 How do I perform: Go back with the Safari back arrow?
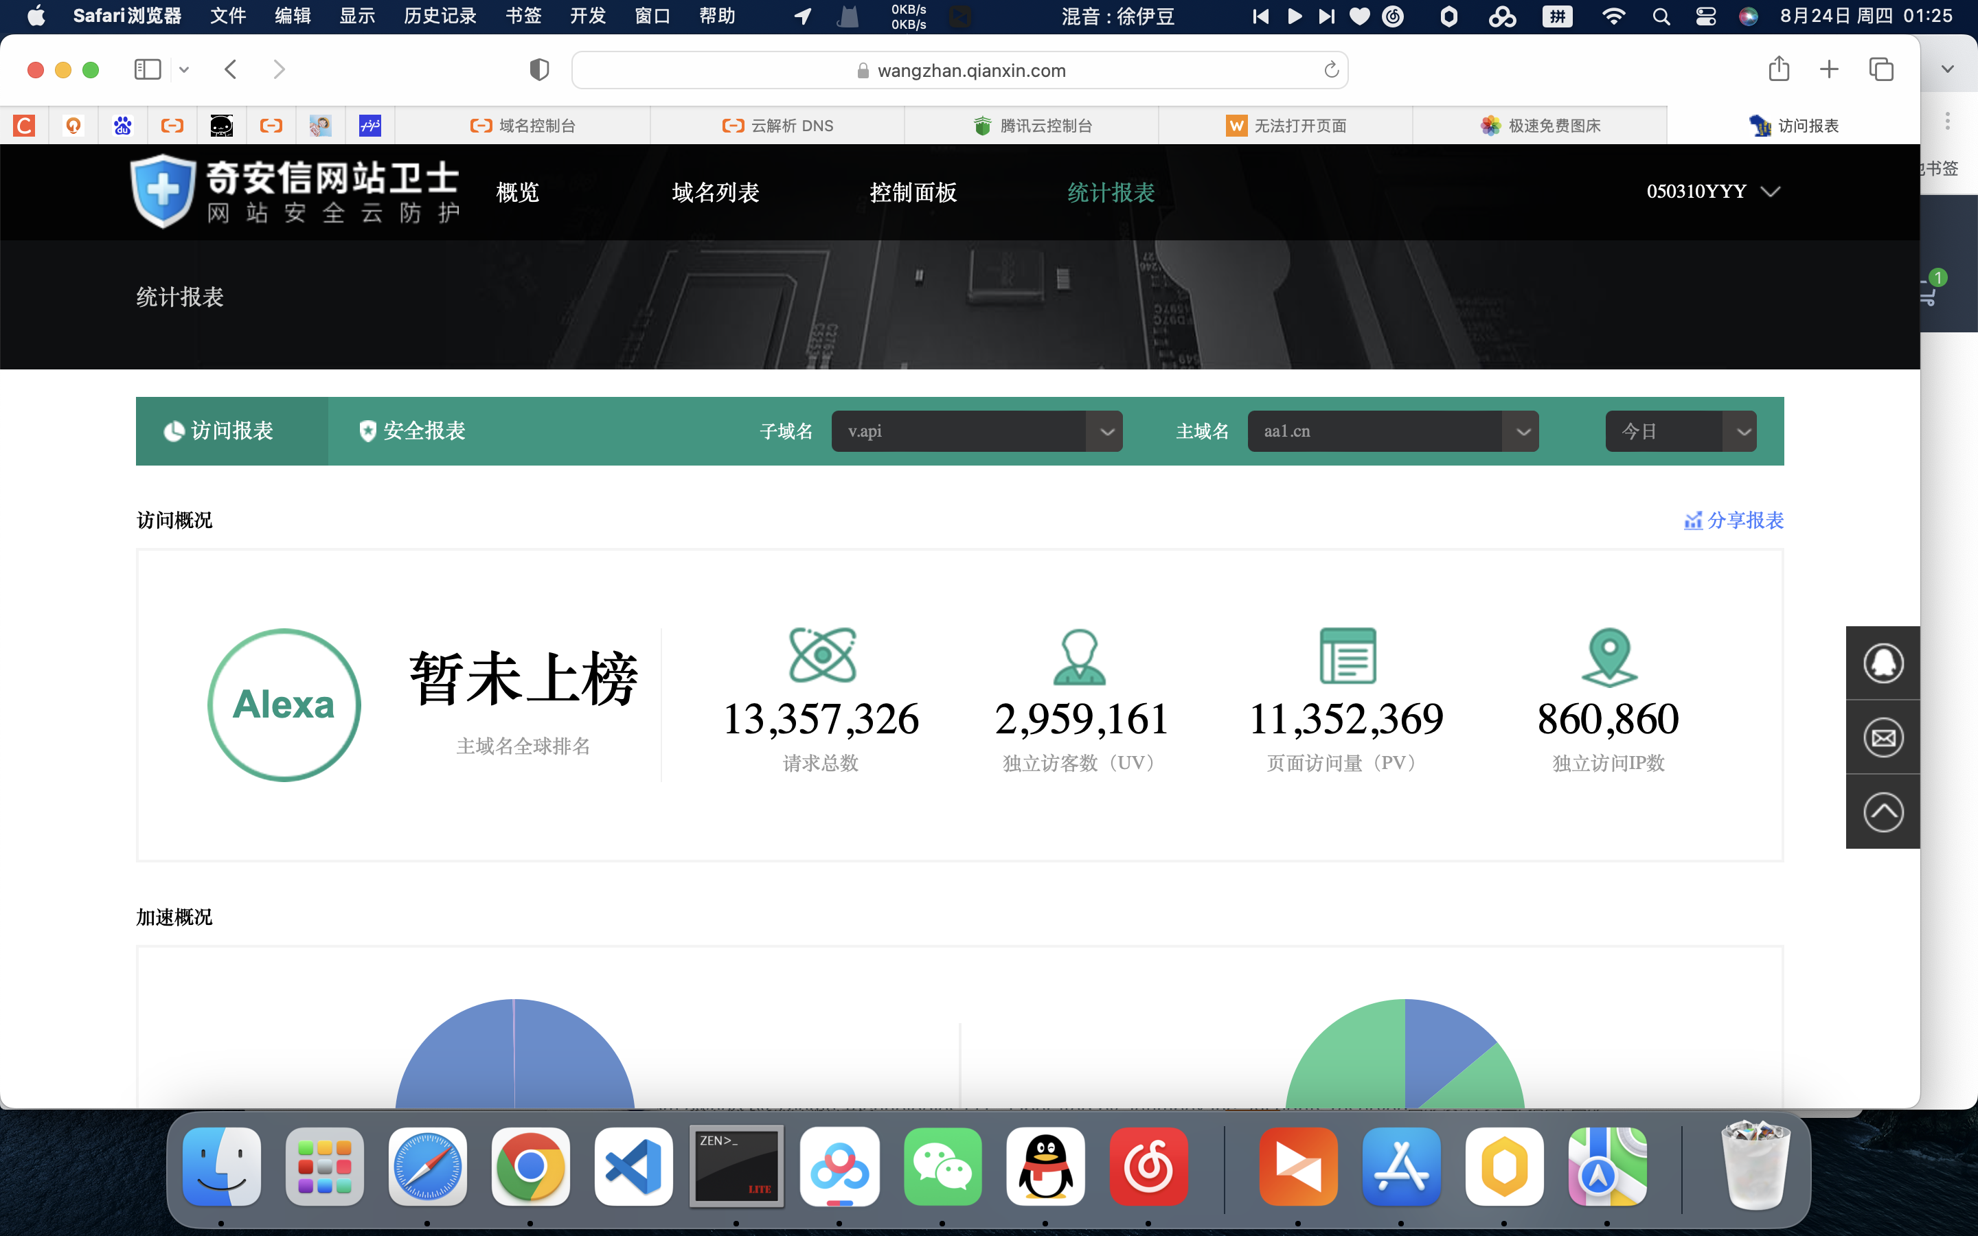pos(231,69)
